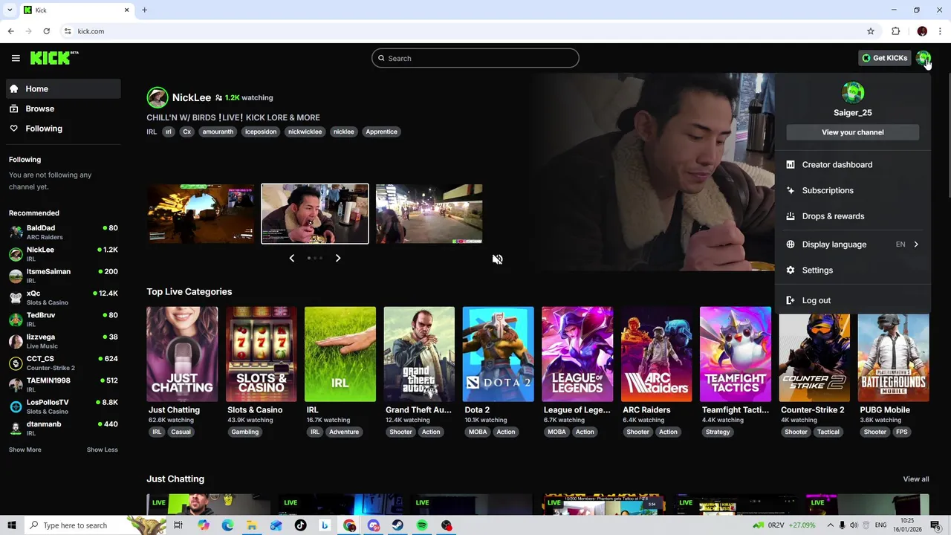Select third featured carousel thumbnail
The width and height of the screenshot is (951, 535).
pyautogui.click(x=429, y=214)
